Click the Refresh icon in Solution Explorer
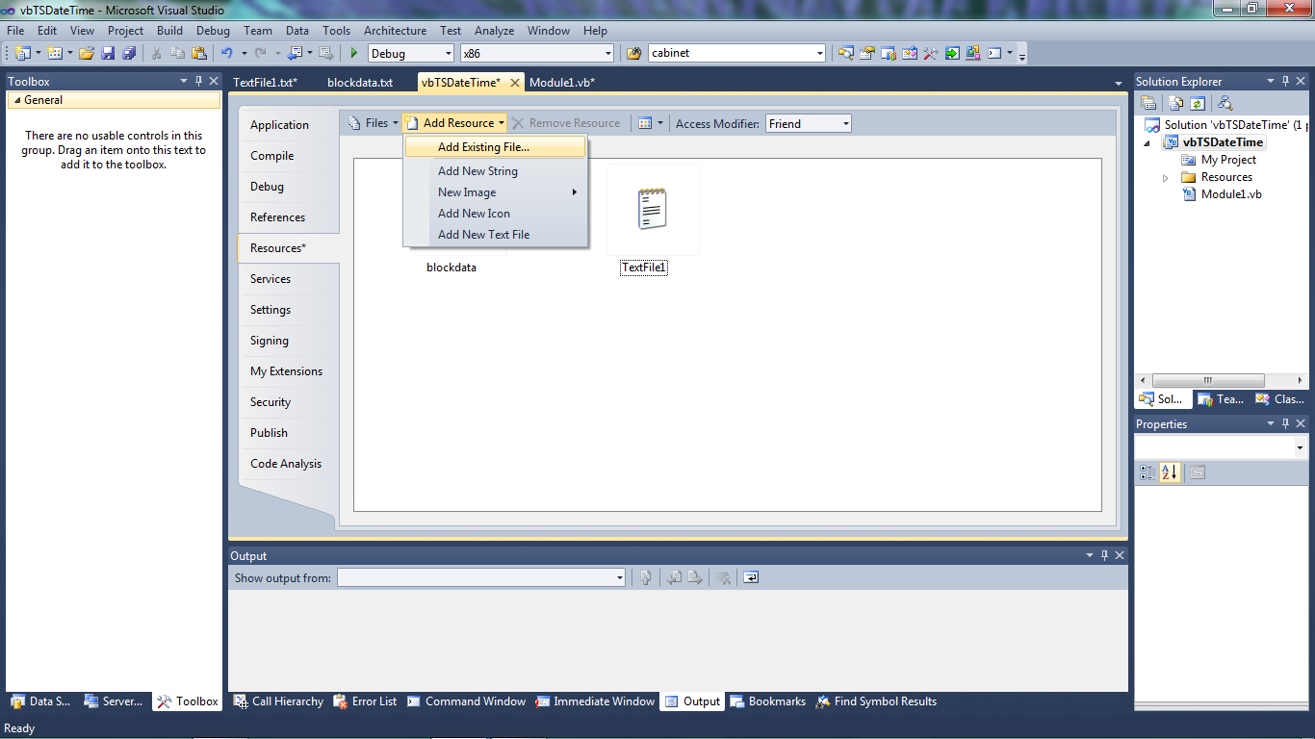Screen dimensions: 1315x739 1198,103
